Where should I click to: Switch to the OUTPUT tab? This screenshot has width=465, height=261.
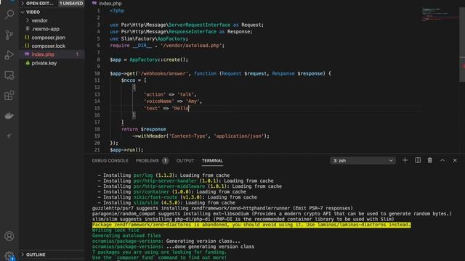185,161
